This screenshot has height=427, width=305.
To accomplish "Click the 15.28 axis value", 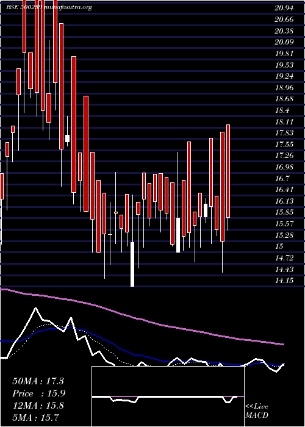I will [x=284, y=235].
